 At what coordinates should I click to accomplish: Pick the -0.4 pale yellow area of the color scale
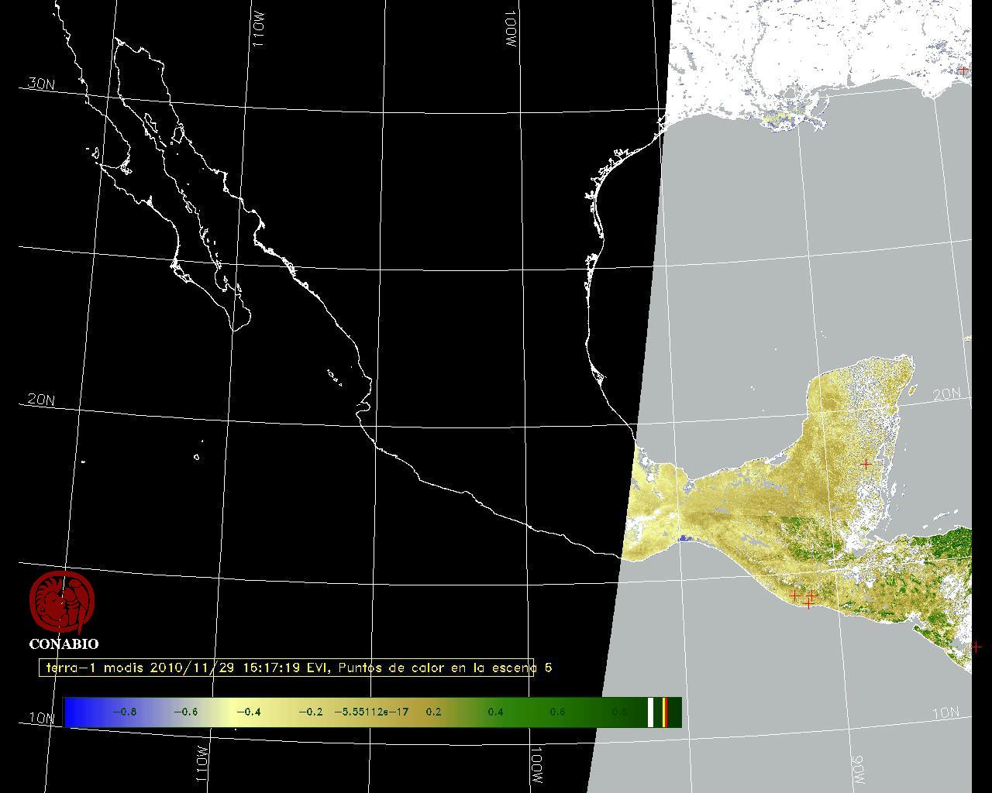[248, 712]
